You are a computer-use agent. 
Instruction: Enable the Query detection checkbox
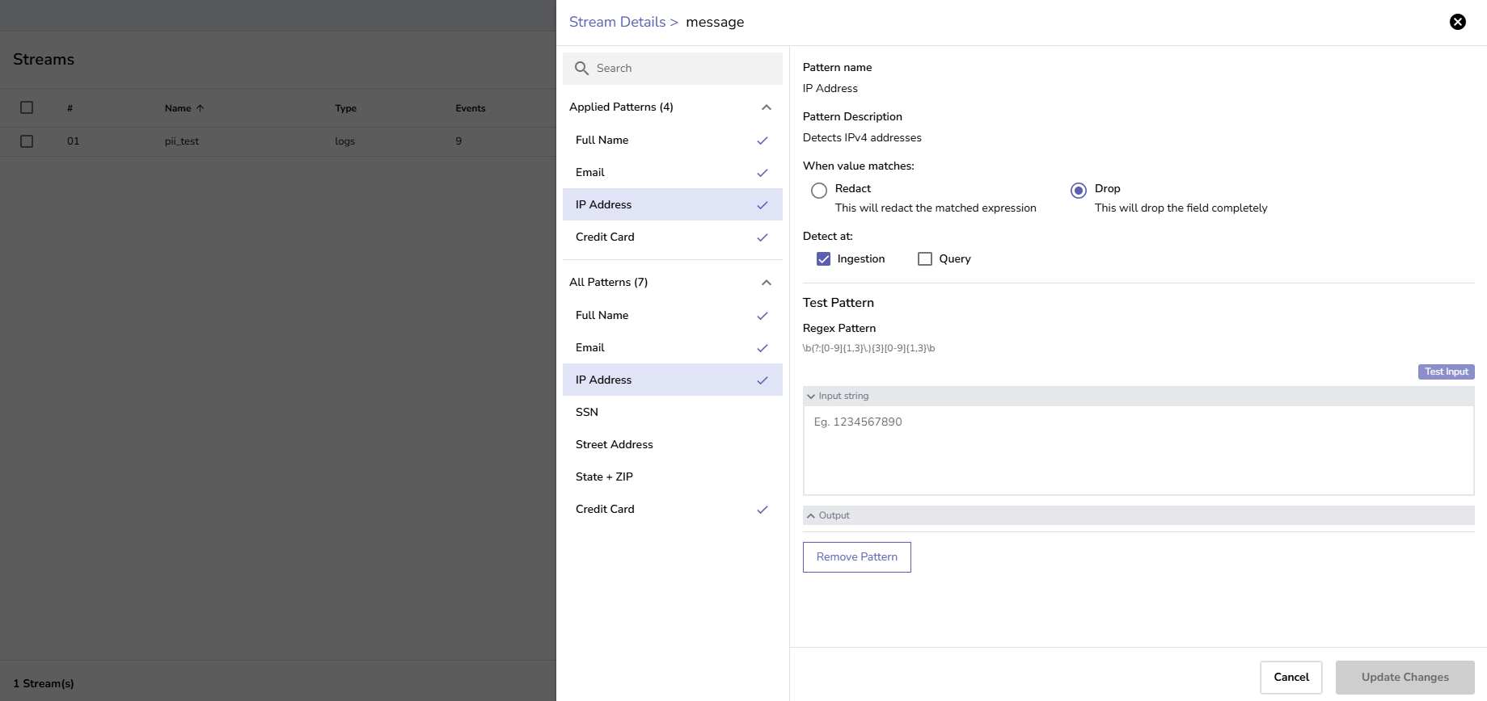coord(925,259)
